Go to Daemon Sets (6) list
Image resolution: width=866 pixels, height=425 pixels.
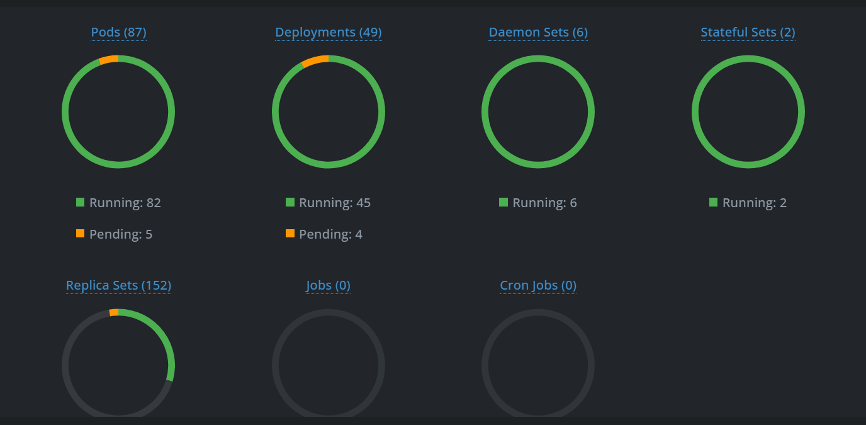coord(537,32)
